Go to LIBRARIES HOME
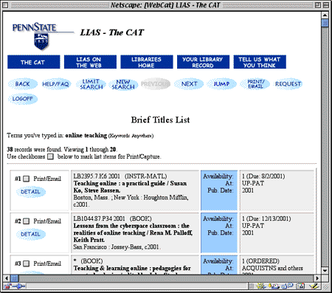Screen dimensions: 332x293 [147, 62]
